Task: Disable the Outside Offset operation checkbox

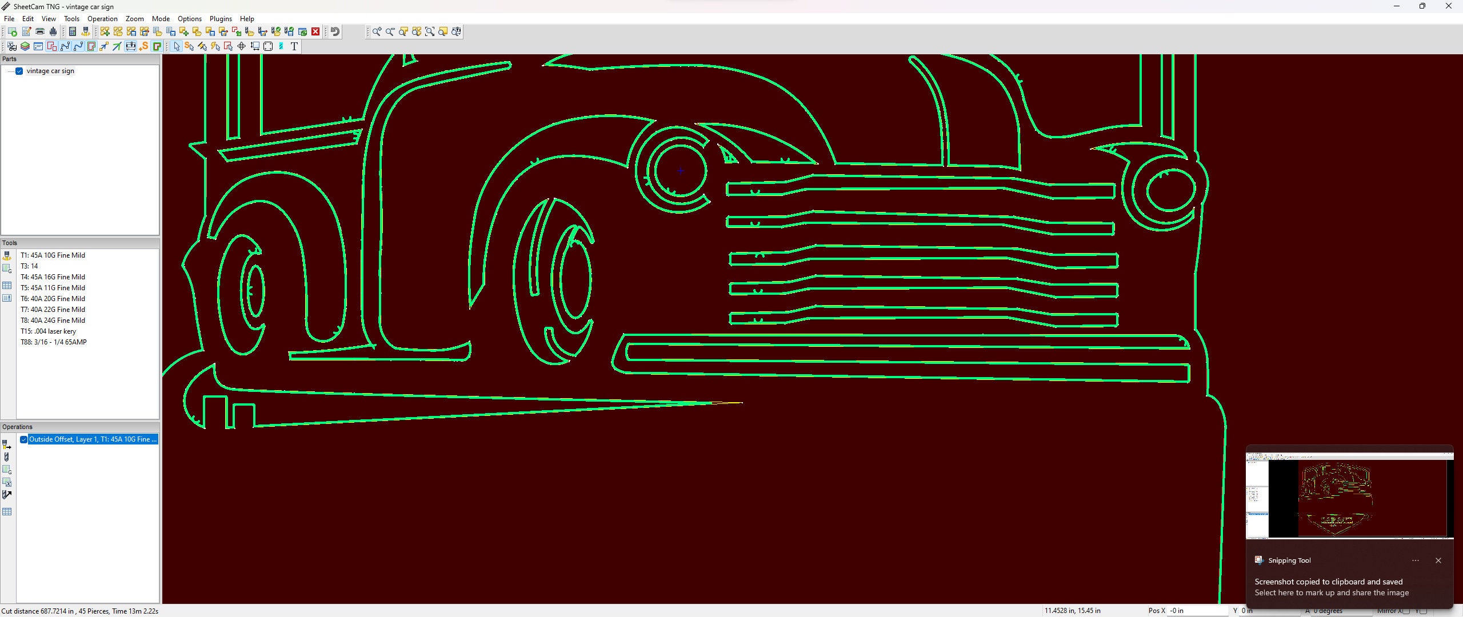Action: 23,439
